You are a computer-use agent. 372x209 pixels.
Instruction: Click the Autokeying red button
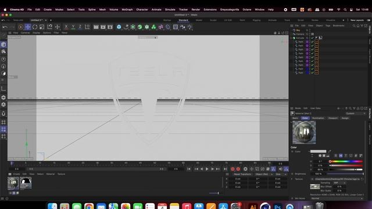tap(238, 169)
